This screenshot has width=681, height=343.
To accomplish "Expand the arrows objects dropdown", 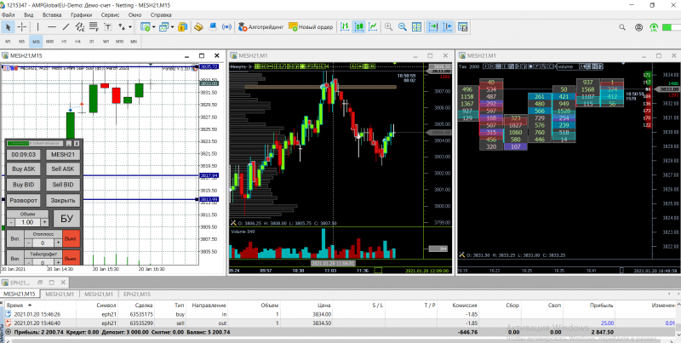I will pyautogui.click(x=130, y=27).
